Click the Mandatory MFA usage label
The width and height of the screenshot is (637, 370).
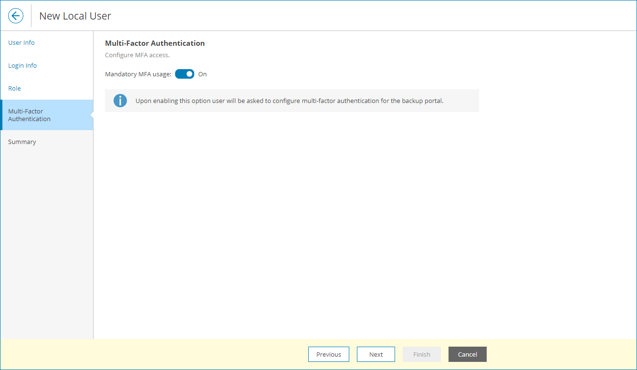point(138,74)
